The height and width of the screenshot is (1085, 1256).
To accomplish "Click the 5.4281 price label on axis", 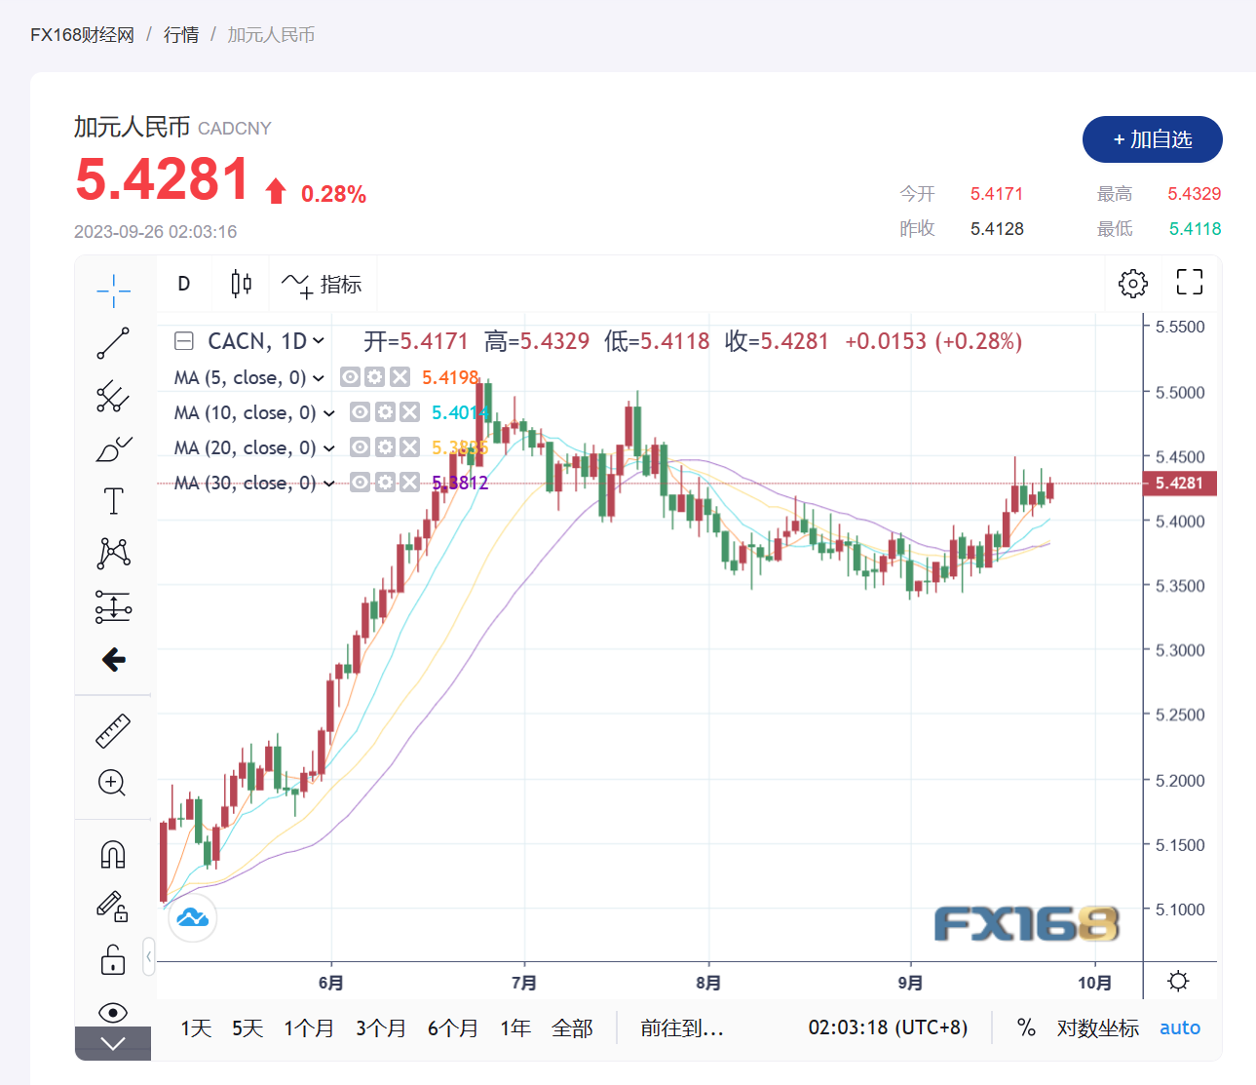I will [x=1179, y=484].
